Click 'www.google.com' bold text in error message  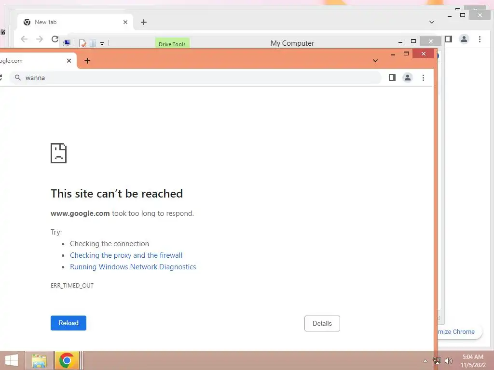[x=80, y=213]
